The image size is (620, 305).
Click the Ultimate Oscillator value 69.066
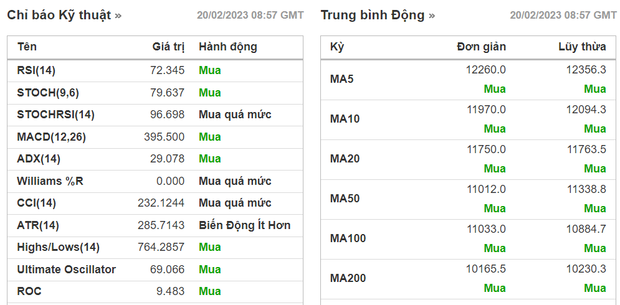[x=167, y=270]
